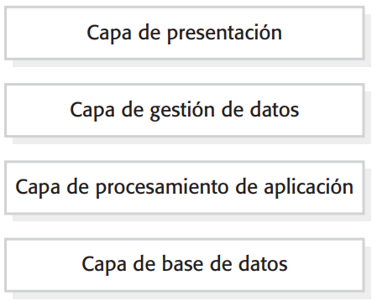Click the gray shadow under the presentación box
This screenshot has width=377, height=306.
[x=191, y=64]
